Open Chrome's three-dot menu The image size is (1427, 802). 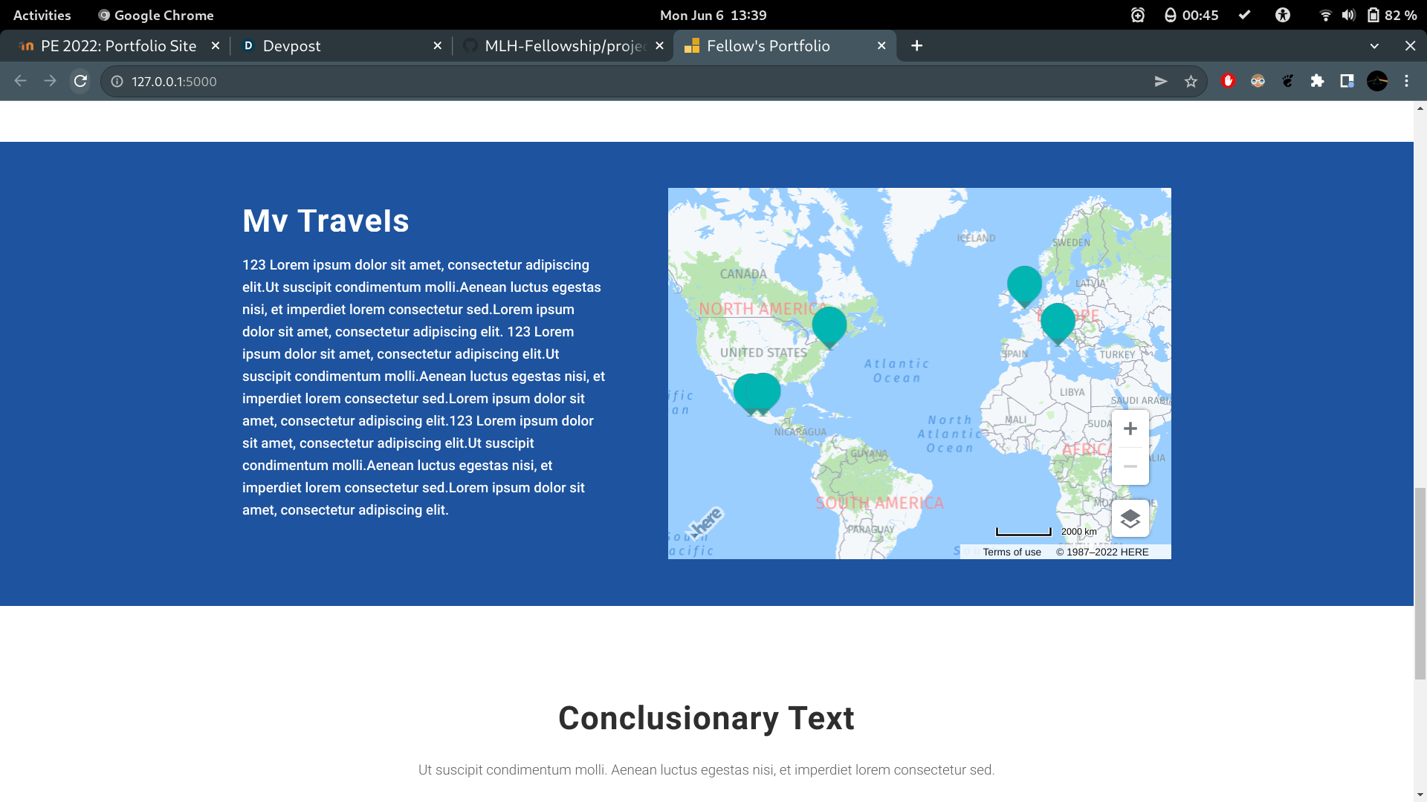pyautogui.click(x=1406, y=82)
